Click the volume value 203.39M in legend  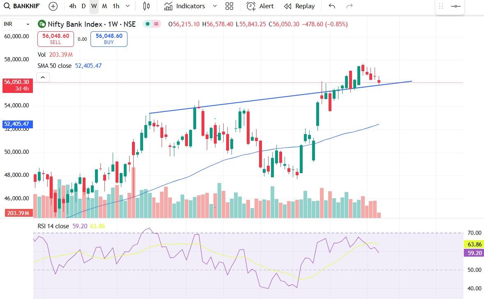[61, 55]
